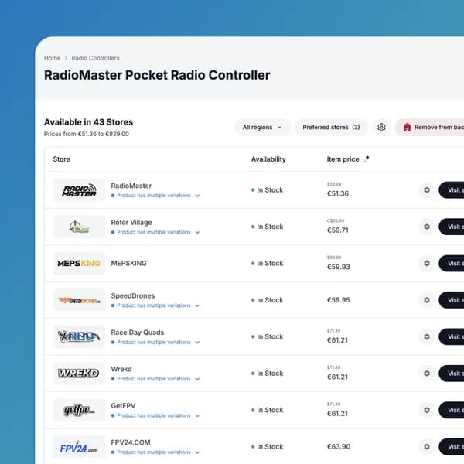Click the €59.71 price

pyautogui.click(x=338, y=230)
